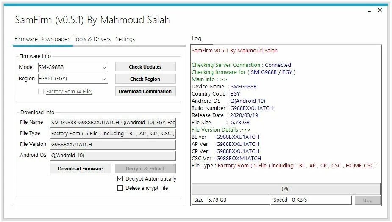Click the Country Code EGY log line
Image resolution: width=392 pixels, height=222 pixels.
[x=216, y=94]
